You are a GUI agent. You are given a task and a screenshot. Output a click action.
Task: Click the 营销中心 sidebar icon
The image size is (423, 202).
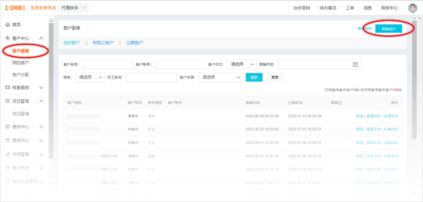click(8, 140)
